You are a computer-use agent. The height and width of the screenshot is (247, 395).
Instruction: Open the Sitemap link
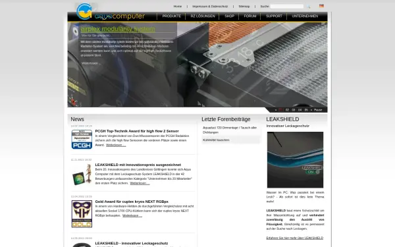(x=244, y=7)
